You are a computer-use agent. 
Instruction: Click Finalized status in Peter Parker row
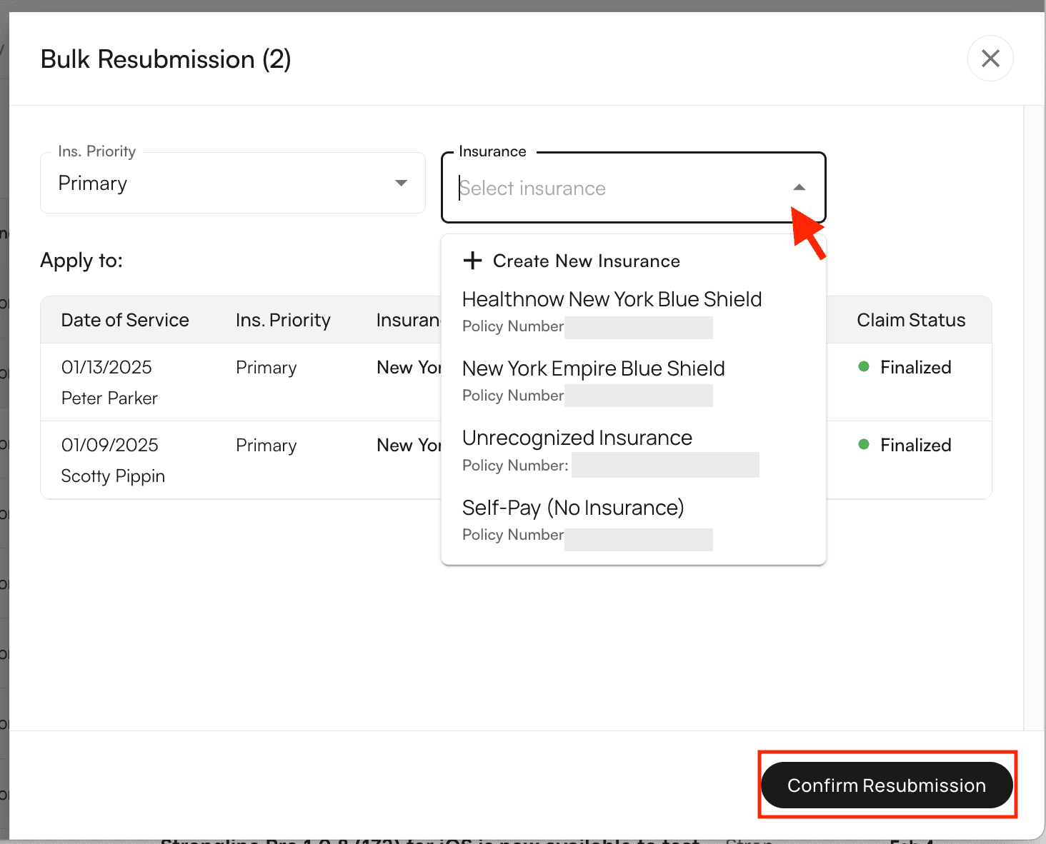click(x=915, y=367)
